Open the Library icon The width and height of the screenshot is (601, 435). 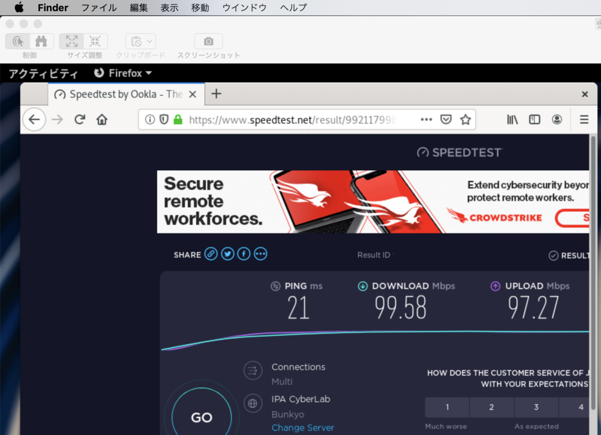[x=512, y=119]
